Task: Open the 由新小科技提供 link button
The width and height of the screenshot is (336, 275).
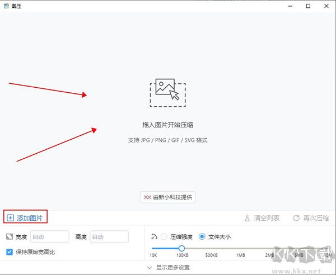Action: click(168, 197)
